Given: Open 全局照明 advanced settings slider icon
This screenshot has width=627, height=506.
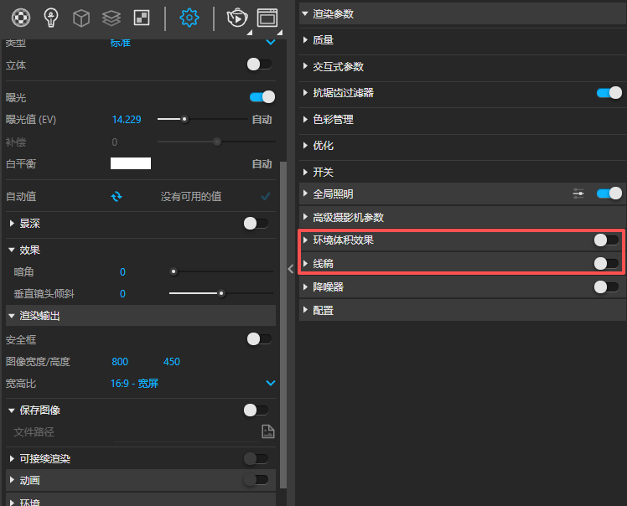Looking at the screenshot, I should coord(578,194).
